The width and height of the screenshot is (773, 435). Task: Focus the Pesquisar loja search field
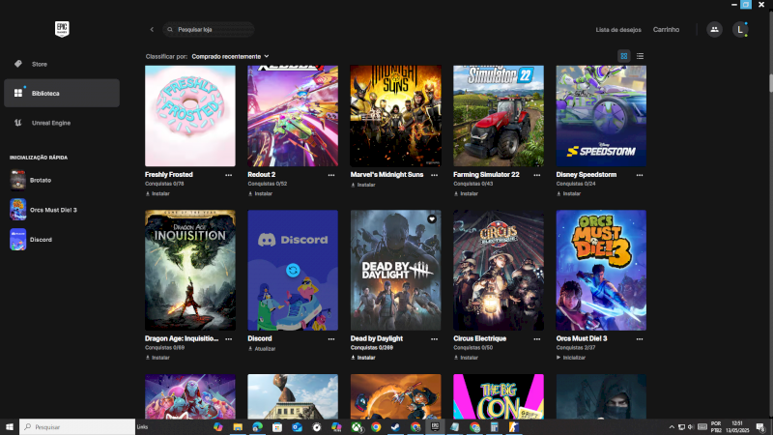click(209, 30)
